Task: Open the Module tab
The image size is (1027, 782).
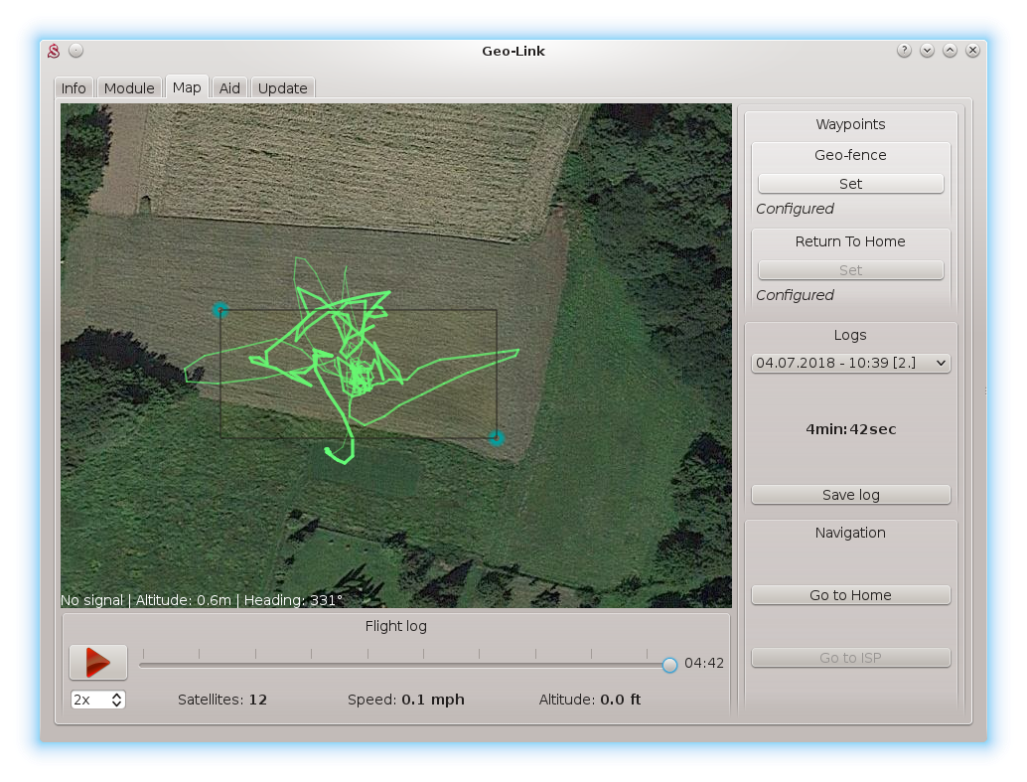Action: pyautogui.click(x=129, y=88)
